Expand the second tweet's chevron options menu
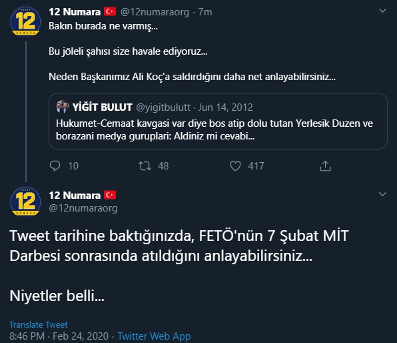 pyautogui.click(x=382, y=194)
